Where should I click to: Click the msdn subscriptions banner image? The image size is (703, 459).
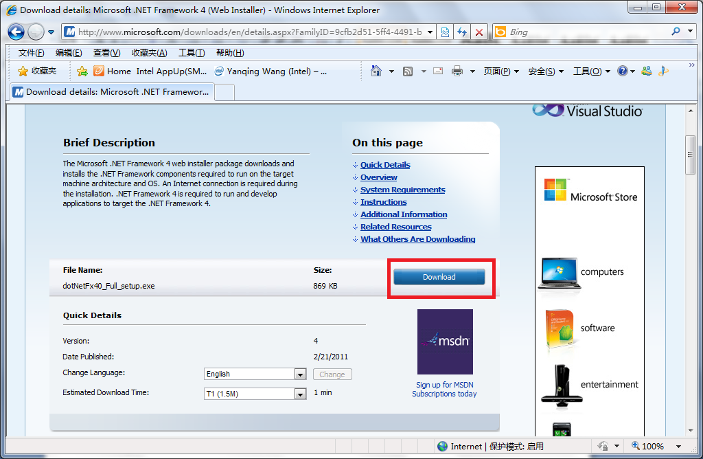tap(445, 342)
